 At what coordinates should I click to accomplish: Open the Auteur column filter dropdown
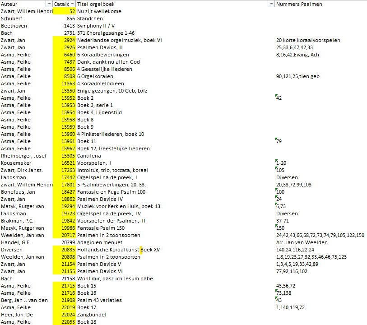pyautogui.click(x=49, y=4)
